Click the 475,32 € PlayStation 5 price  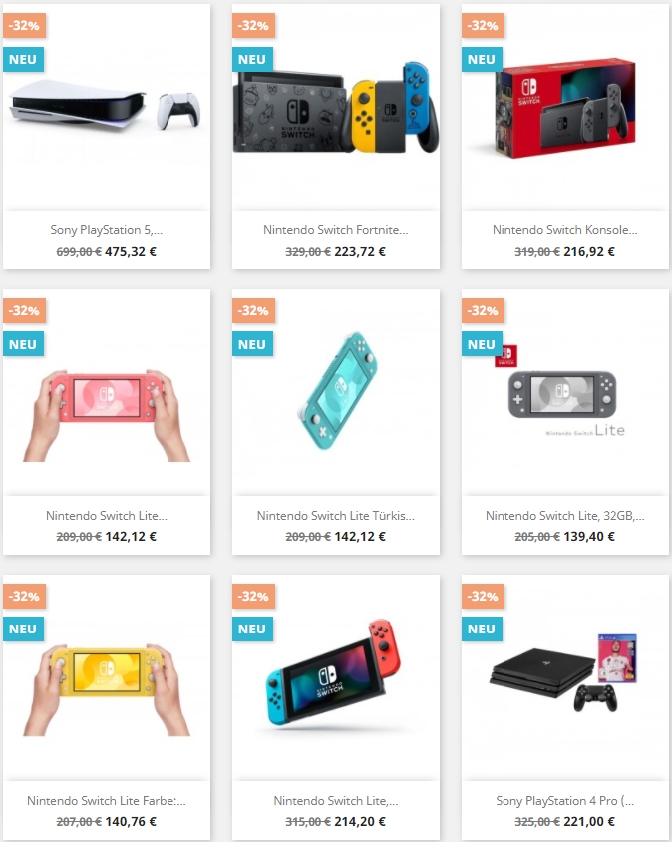(x=131, y=251)
